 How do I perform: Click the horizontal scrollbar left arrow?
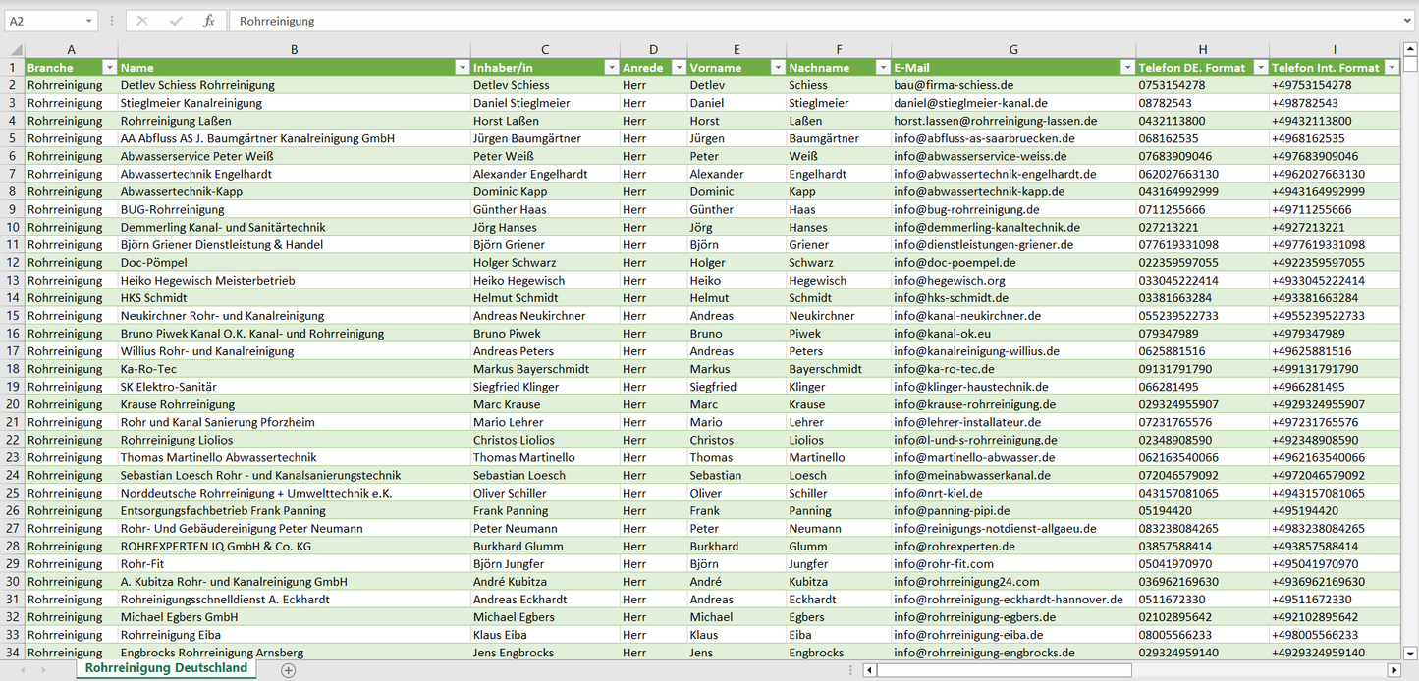(869, 670)
